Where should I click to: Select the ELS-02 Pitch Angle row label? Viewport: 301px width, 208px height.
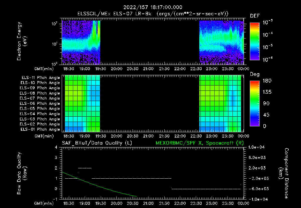(x=40, y=124)
